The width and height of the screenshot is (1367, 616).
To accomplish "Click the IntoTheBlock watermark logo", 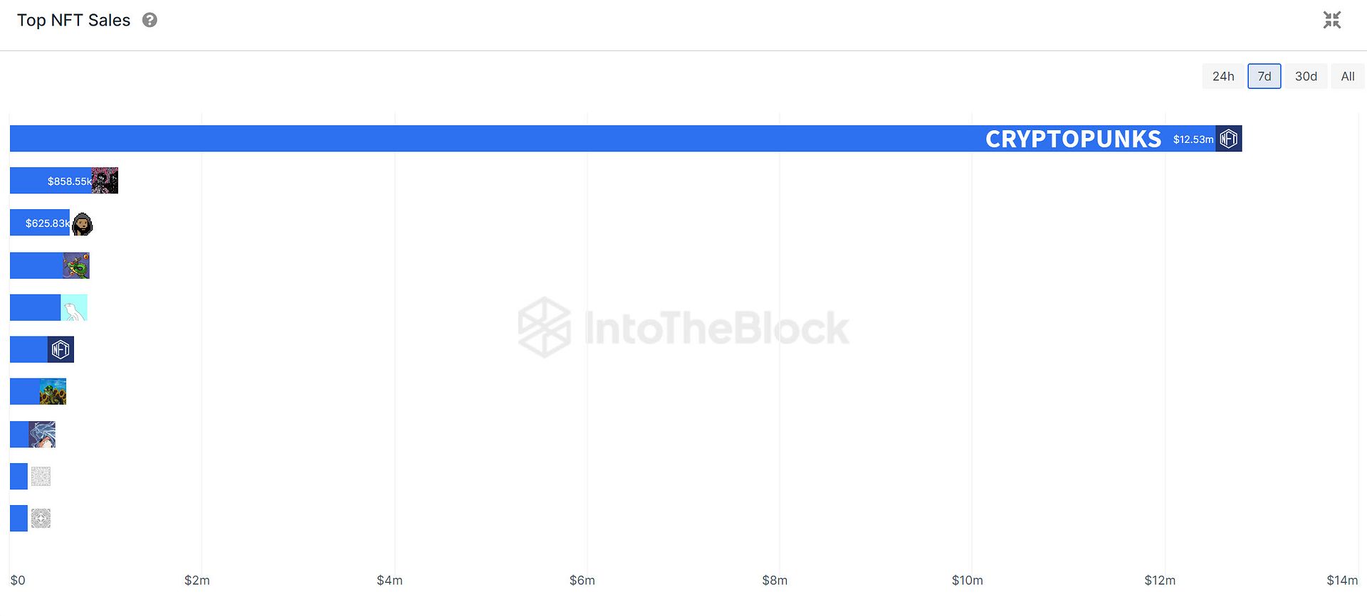I will (x=683, y=327).
